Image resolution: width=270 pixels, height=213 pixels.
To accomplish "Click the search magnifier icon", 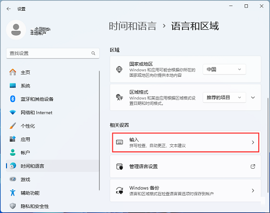I will click(x=93, y=54).
